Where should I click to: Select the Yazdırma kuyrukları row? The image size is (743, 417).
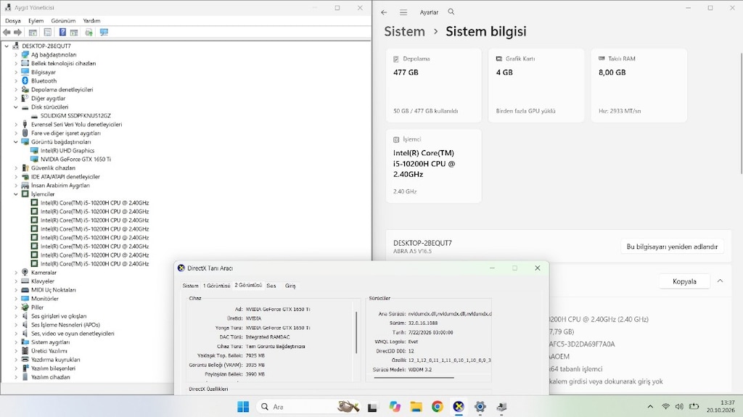[x=55, y=360]
